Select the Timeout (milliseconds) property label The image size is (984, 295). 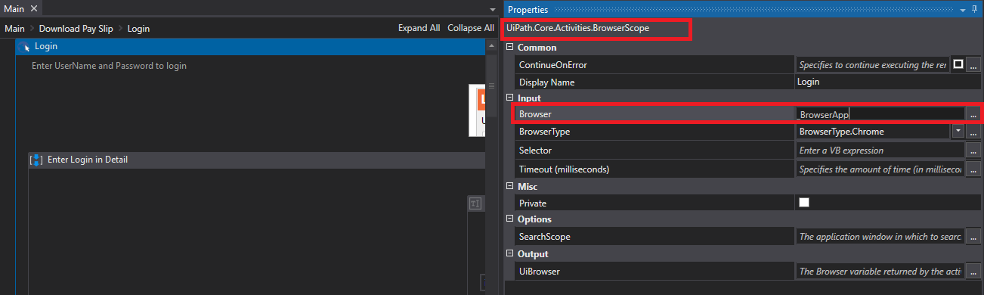[564, 169]
